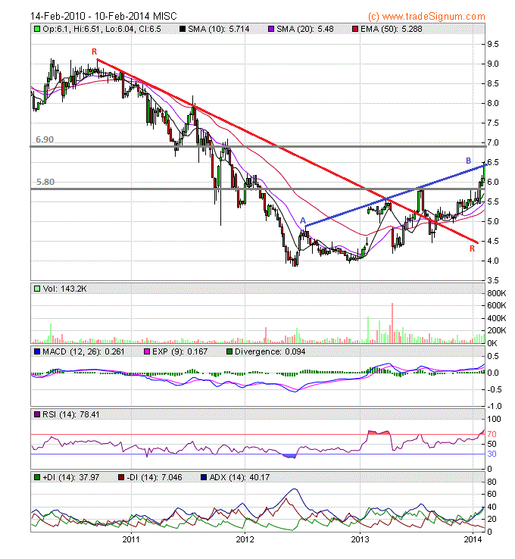The image size is (515, 559).
Task: Click the 'Vol: 143.2K' label
Action: point(64,289)
